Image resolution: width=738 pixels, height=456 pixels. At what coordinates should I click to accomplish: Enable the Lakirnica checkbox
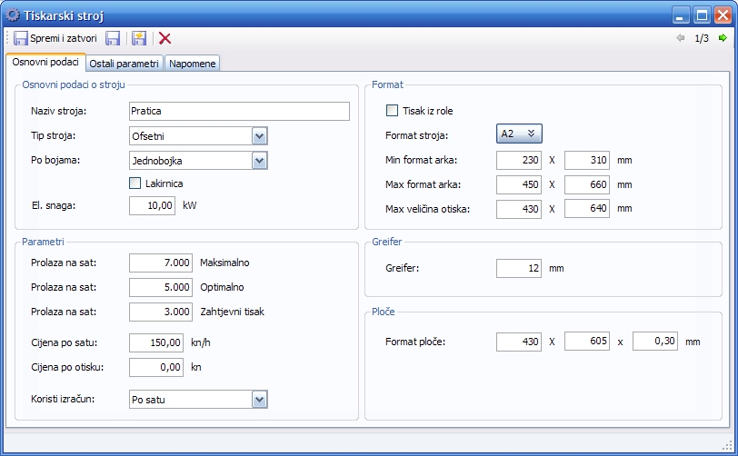click(x=135, y=183)
